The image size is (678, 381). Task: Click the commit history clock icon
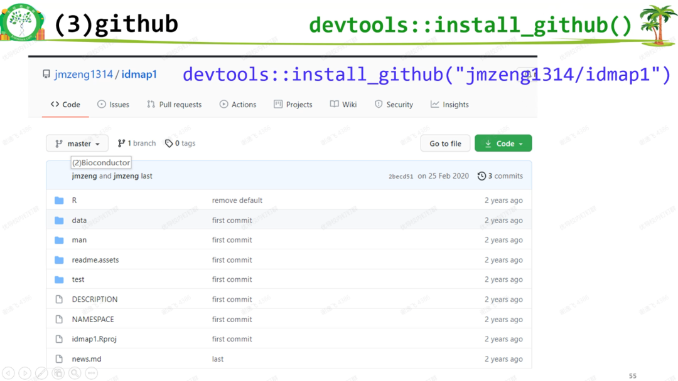(x=482, y=176)
